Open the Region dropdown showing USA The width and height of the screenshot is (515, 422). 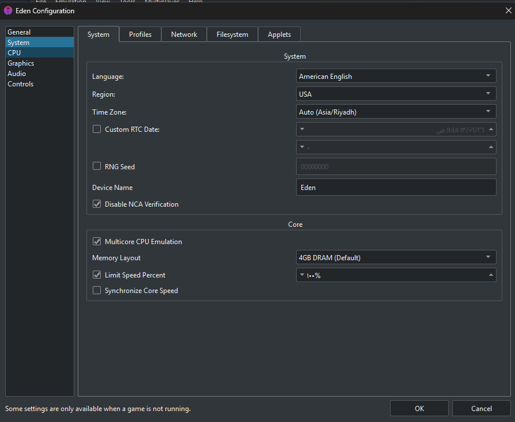click(x=396, y=94)
